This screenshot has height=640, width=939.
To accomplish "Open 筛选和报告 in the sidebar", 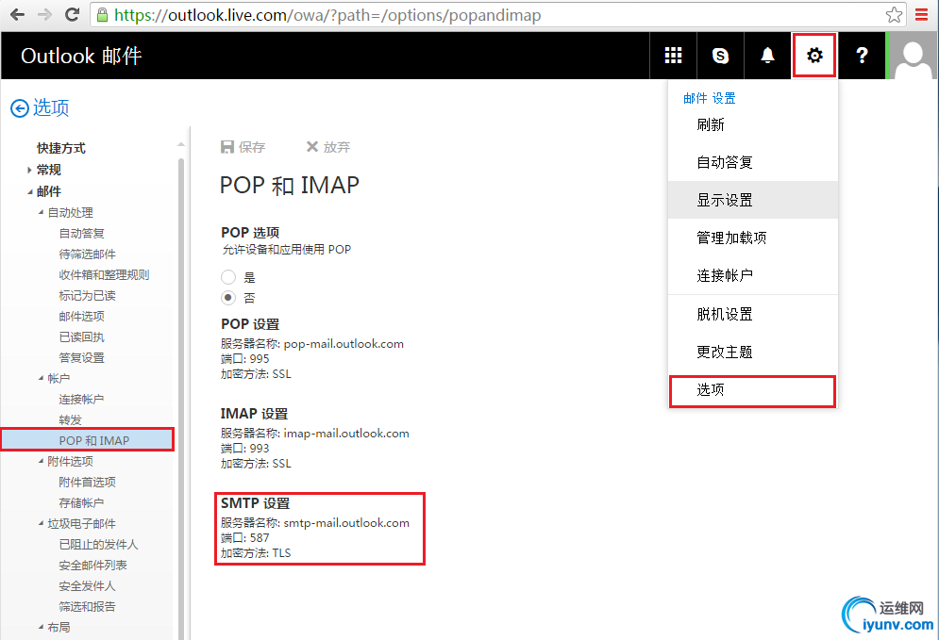I will (88, 606).
